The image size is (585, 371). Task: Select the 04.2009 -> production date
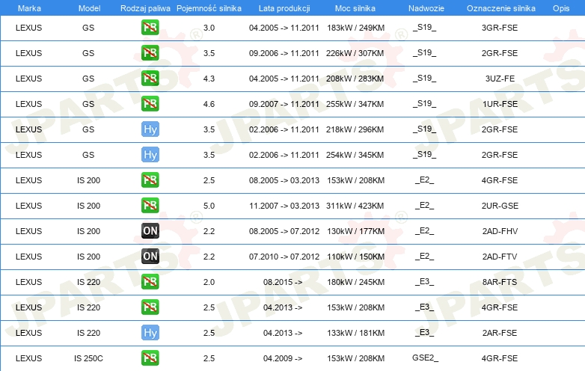click(283, 358)
